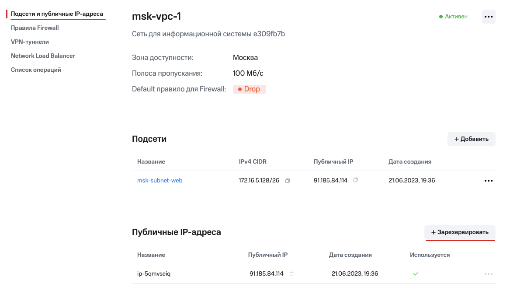Copy the IPv4 CIDR 172.16.5.128/26

[x=288, y=181]
